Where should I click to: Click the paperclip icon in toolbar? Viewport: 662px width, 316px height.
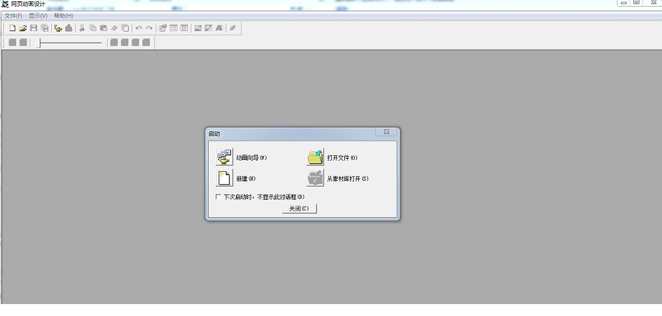[x=233, y=29]
